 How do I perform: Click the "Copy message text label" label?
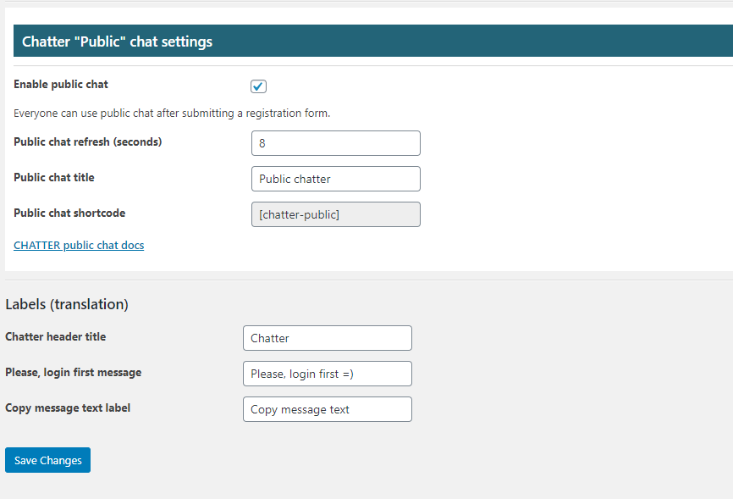pos(68,408)
